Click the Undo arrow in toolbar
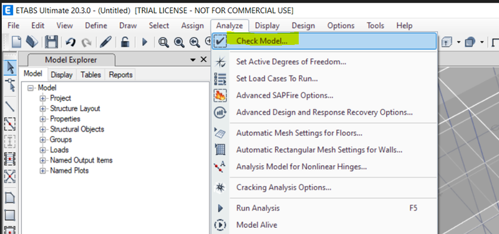The height and width of the screenshot is (234, 499). click(x=70, y=42)
